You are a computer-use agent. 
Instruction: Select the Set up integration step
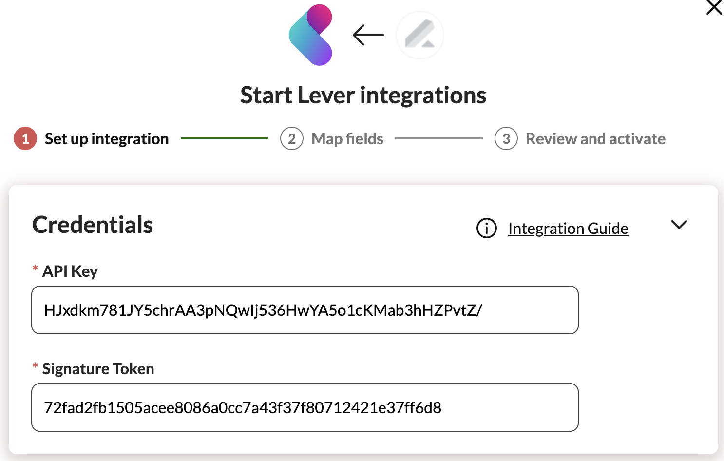click(106, 138)
